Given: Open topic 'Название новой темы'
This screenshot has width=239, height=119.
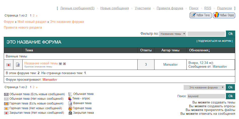Looking at the screenshot, I should pos(41,63).
